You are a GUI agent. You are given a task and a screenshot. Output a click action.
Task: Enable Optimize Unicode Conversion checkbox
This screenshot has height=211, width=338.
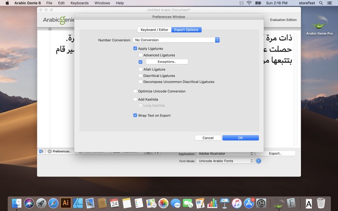click(x=135, y=91)
